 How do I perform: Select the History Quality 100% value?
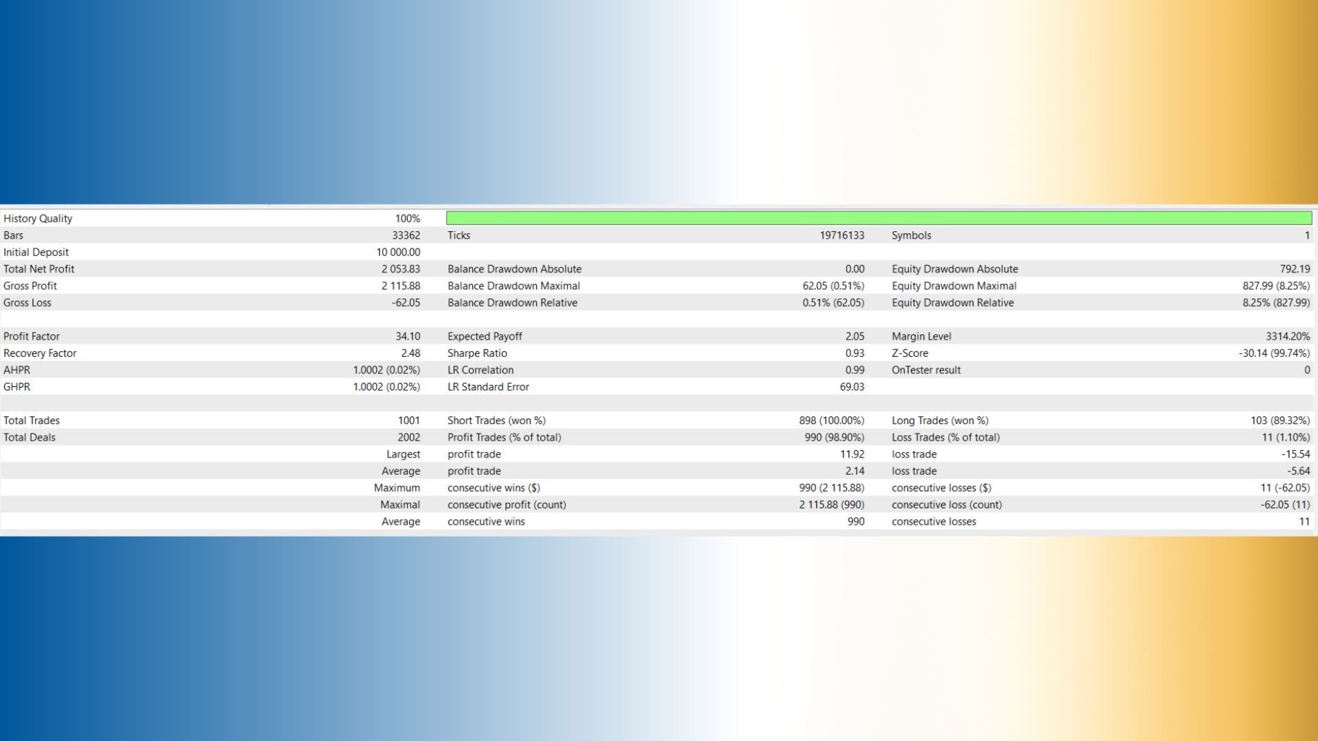[408, 218]
